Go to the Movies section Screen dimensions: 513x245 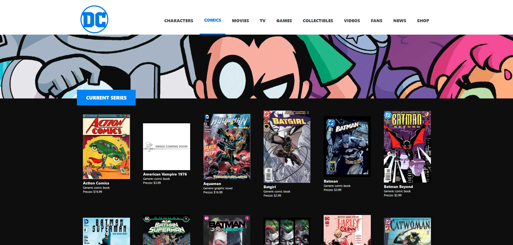pos(240,21)
